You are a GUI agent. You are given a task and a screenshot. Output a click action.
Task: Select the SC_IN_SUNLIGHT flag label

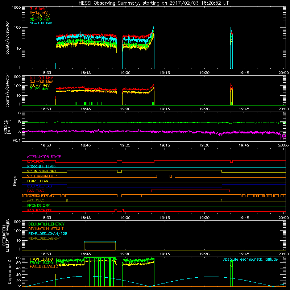click(x=42, y=171)
